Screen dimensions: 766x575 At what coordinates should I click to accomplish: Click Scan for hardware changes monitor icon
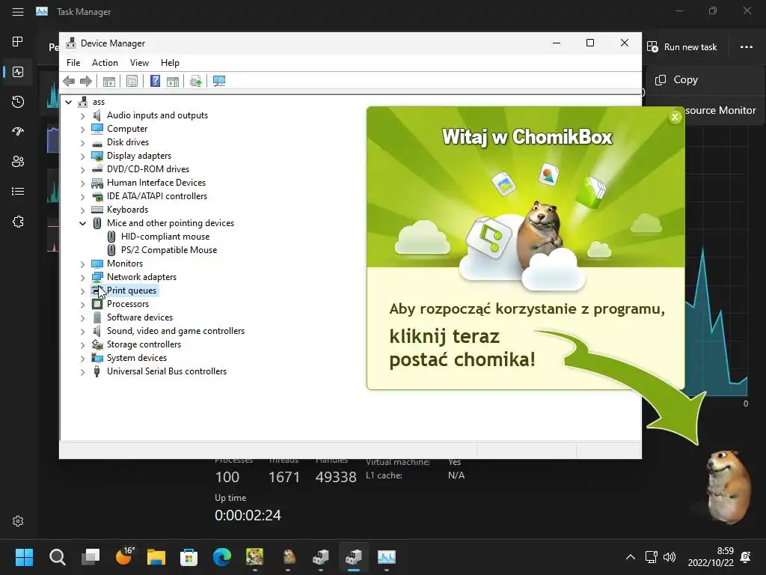(x=219, y=81)
